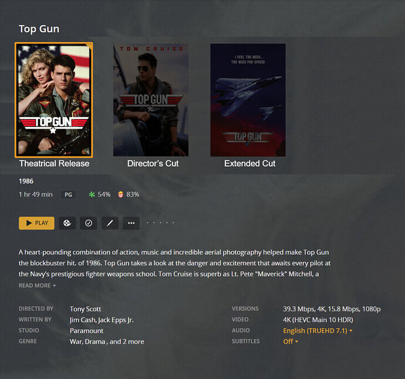Image resolution: width=405 pixels, height=379 pixels.
Task: Open the English TRUEHD 7.1 audio dropdown
Action: click(318, 330)
